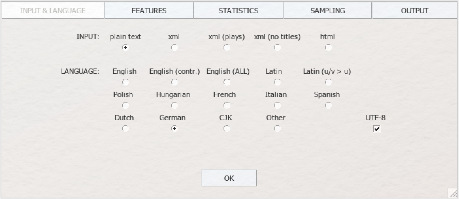Choose Latin (u/v > u) option
Image resolution: width=459 pixels, height=199 pixels.
coord(328,82)
